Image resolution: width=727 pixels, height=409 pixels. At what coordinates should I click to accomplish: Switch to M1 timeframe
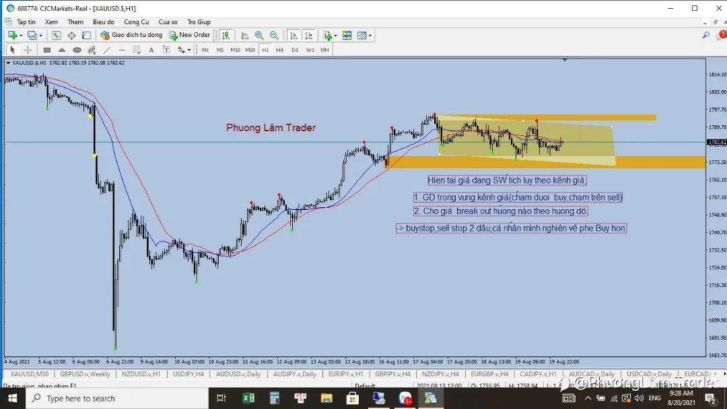click(x=205, y=50)
